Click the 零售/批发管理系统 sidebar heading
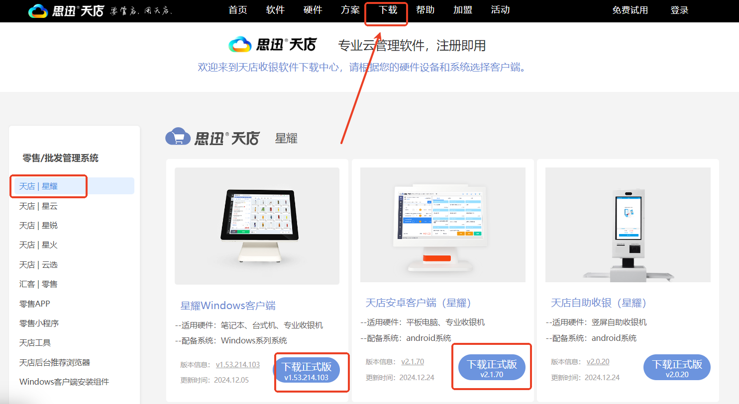 [x=61, y=158]
